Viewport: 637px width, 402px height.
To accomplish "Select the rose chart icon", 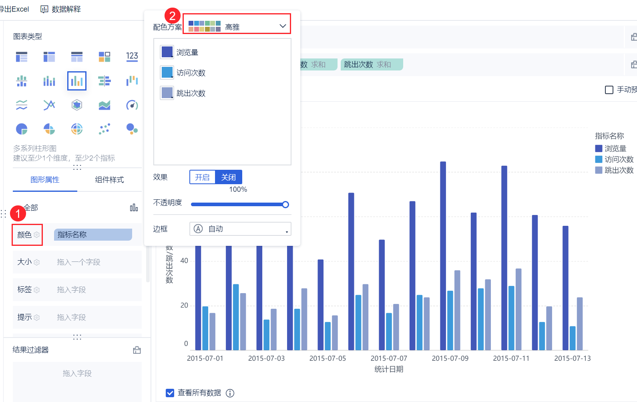I will pos(49,129).
